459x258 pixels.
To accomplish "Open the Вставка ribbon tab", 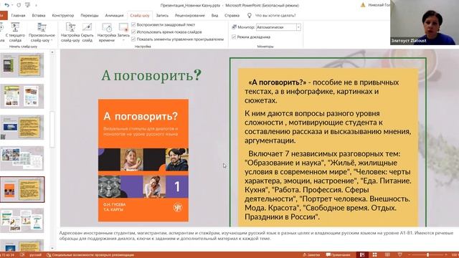I will (x=38, y=15).
